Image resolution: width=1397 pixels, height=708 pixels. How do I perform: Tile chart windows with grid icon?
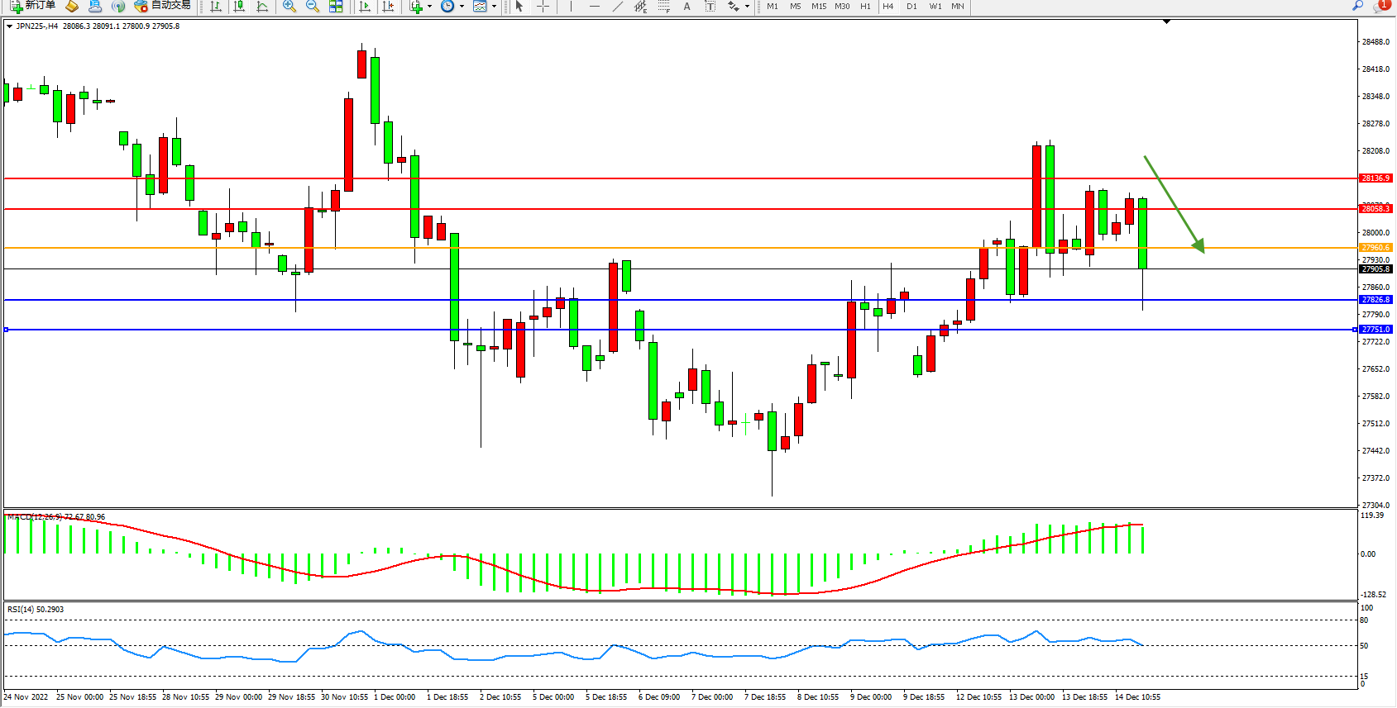tap(336, 7)
